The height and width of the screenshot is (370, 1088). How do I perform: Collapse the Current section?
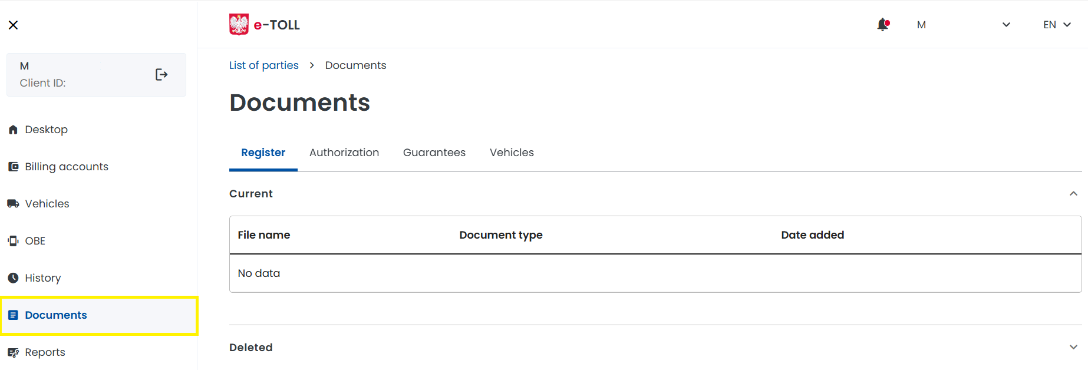pyautogui.click(x=1073, y=194)
